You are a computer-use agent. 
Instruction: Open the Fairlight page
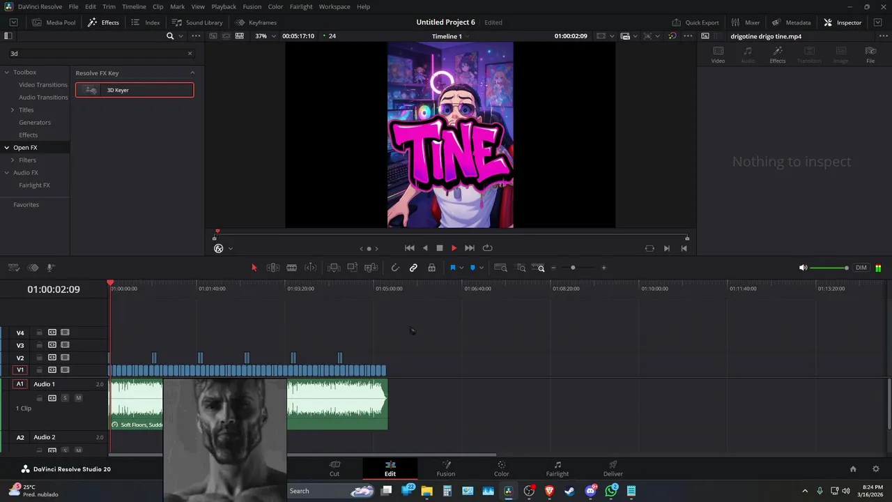tap(557, 469)
